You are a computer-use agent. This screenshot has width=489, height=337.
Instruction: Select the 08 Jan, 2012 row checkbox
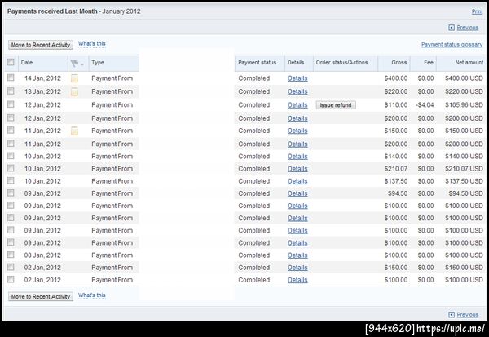pos(11,255)
